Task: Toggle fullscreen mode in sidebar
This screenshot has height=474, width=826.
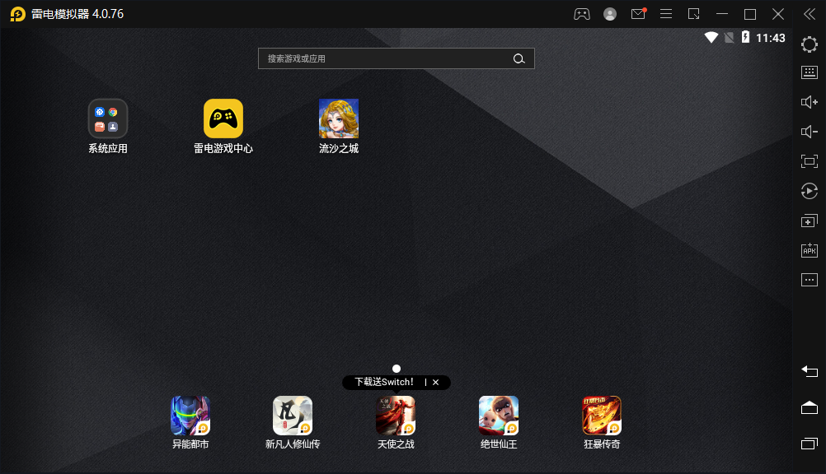Action: click(x=810, y=161)
